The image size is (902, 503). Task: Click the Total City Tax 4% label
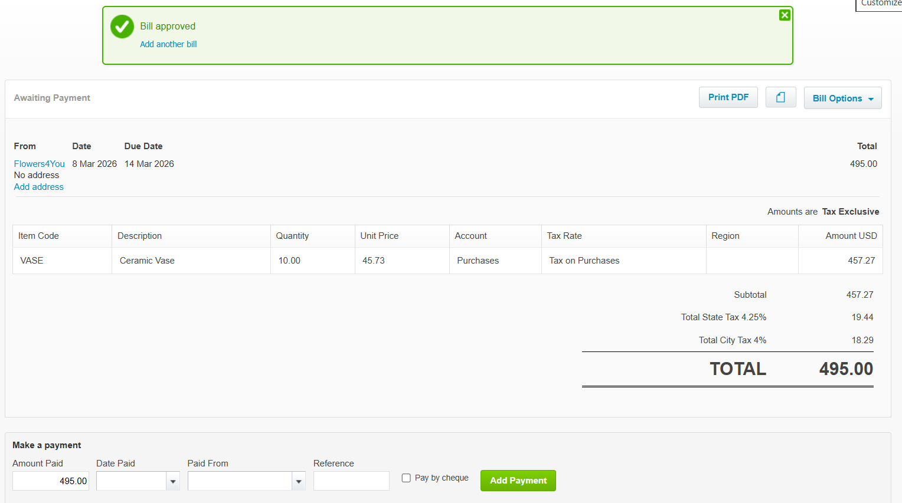coord(733,340)
